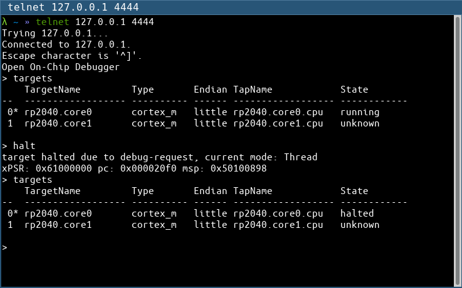This screenshot has height=288, width=462.
Task: Click the port number 4444 in the command line
Action: (143, 22)
